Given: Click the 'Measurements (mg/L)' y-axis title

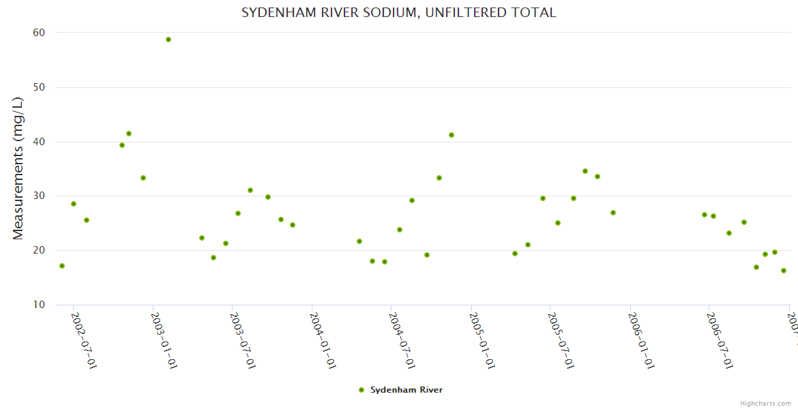Looking at the screenshot, I should [x=18, y=168].
